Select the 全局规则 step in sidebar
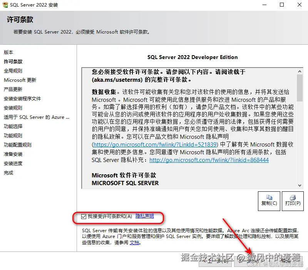The width and height of the screenshot is (308, 270). coord(13,71)
